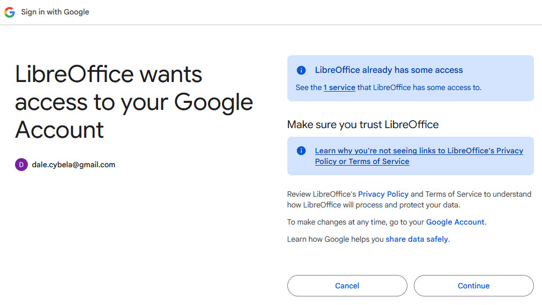542x305 pixels.
Task: Click the info icon beside "already has some access"
Action: pyautogui.click(x=301, y=70)
